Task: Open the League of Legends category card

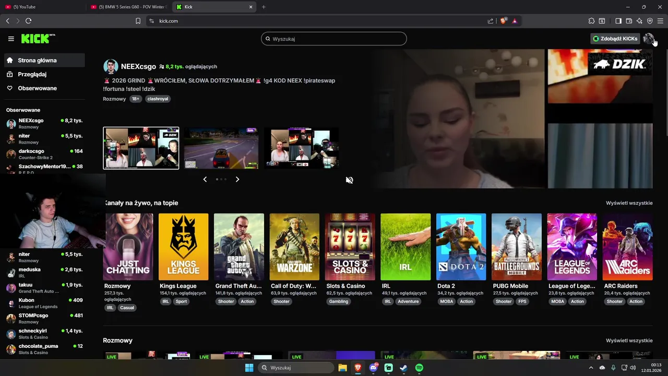Action: (x=572, y=247)
